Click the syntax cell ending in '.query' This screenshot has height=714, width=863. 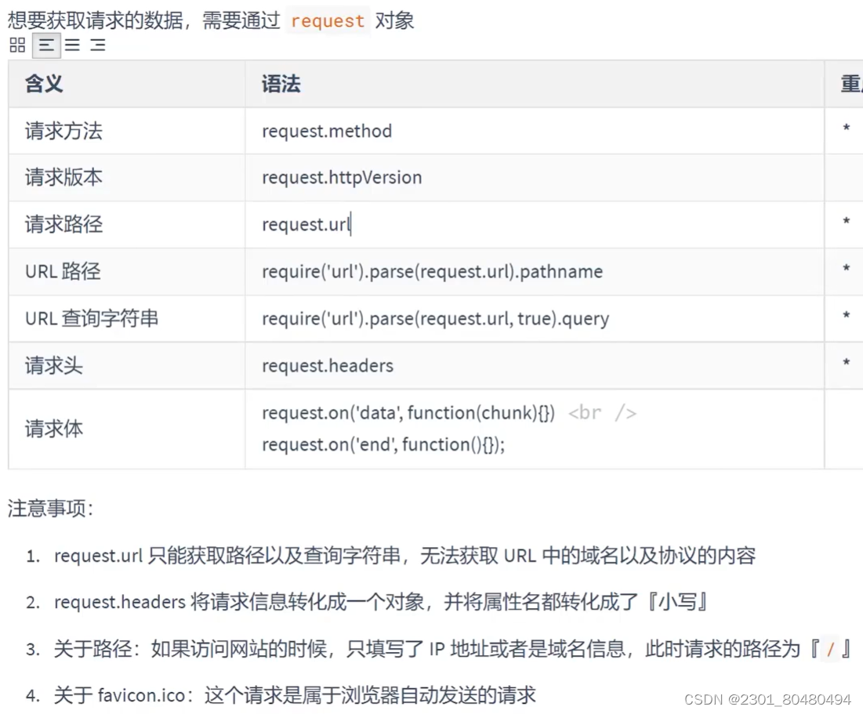pyautogui.click(x=535, y=318)
